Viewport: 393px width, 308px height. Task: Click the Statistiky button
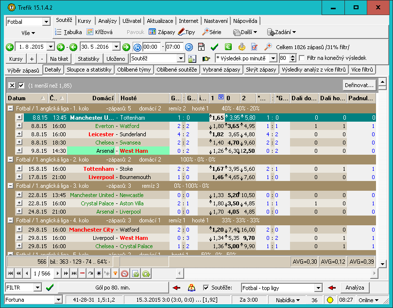(88, 59)
